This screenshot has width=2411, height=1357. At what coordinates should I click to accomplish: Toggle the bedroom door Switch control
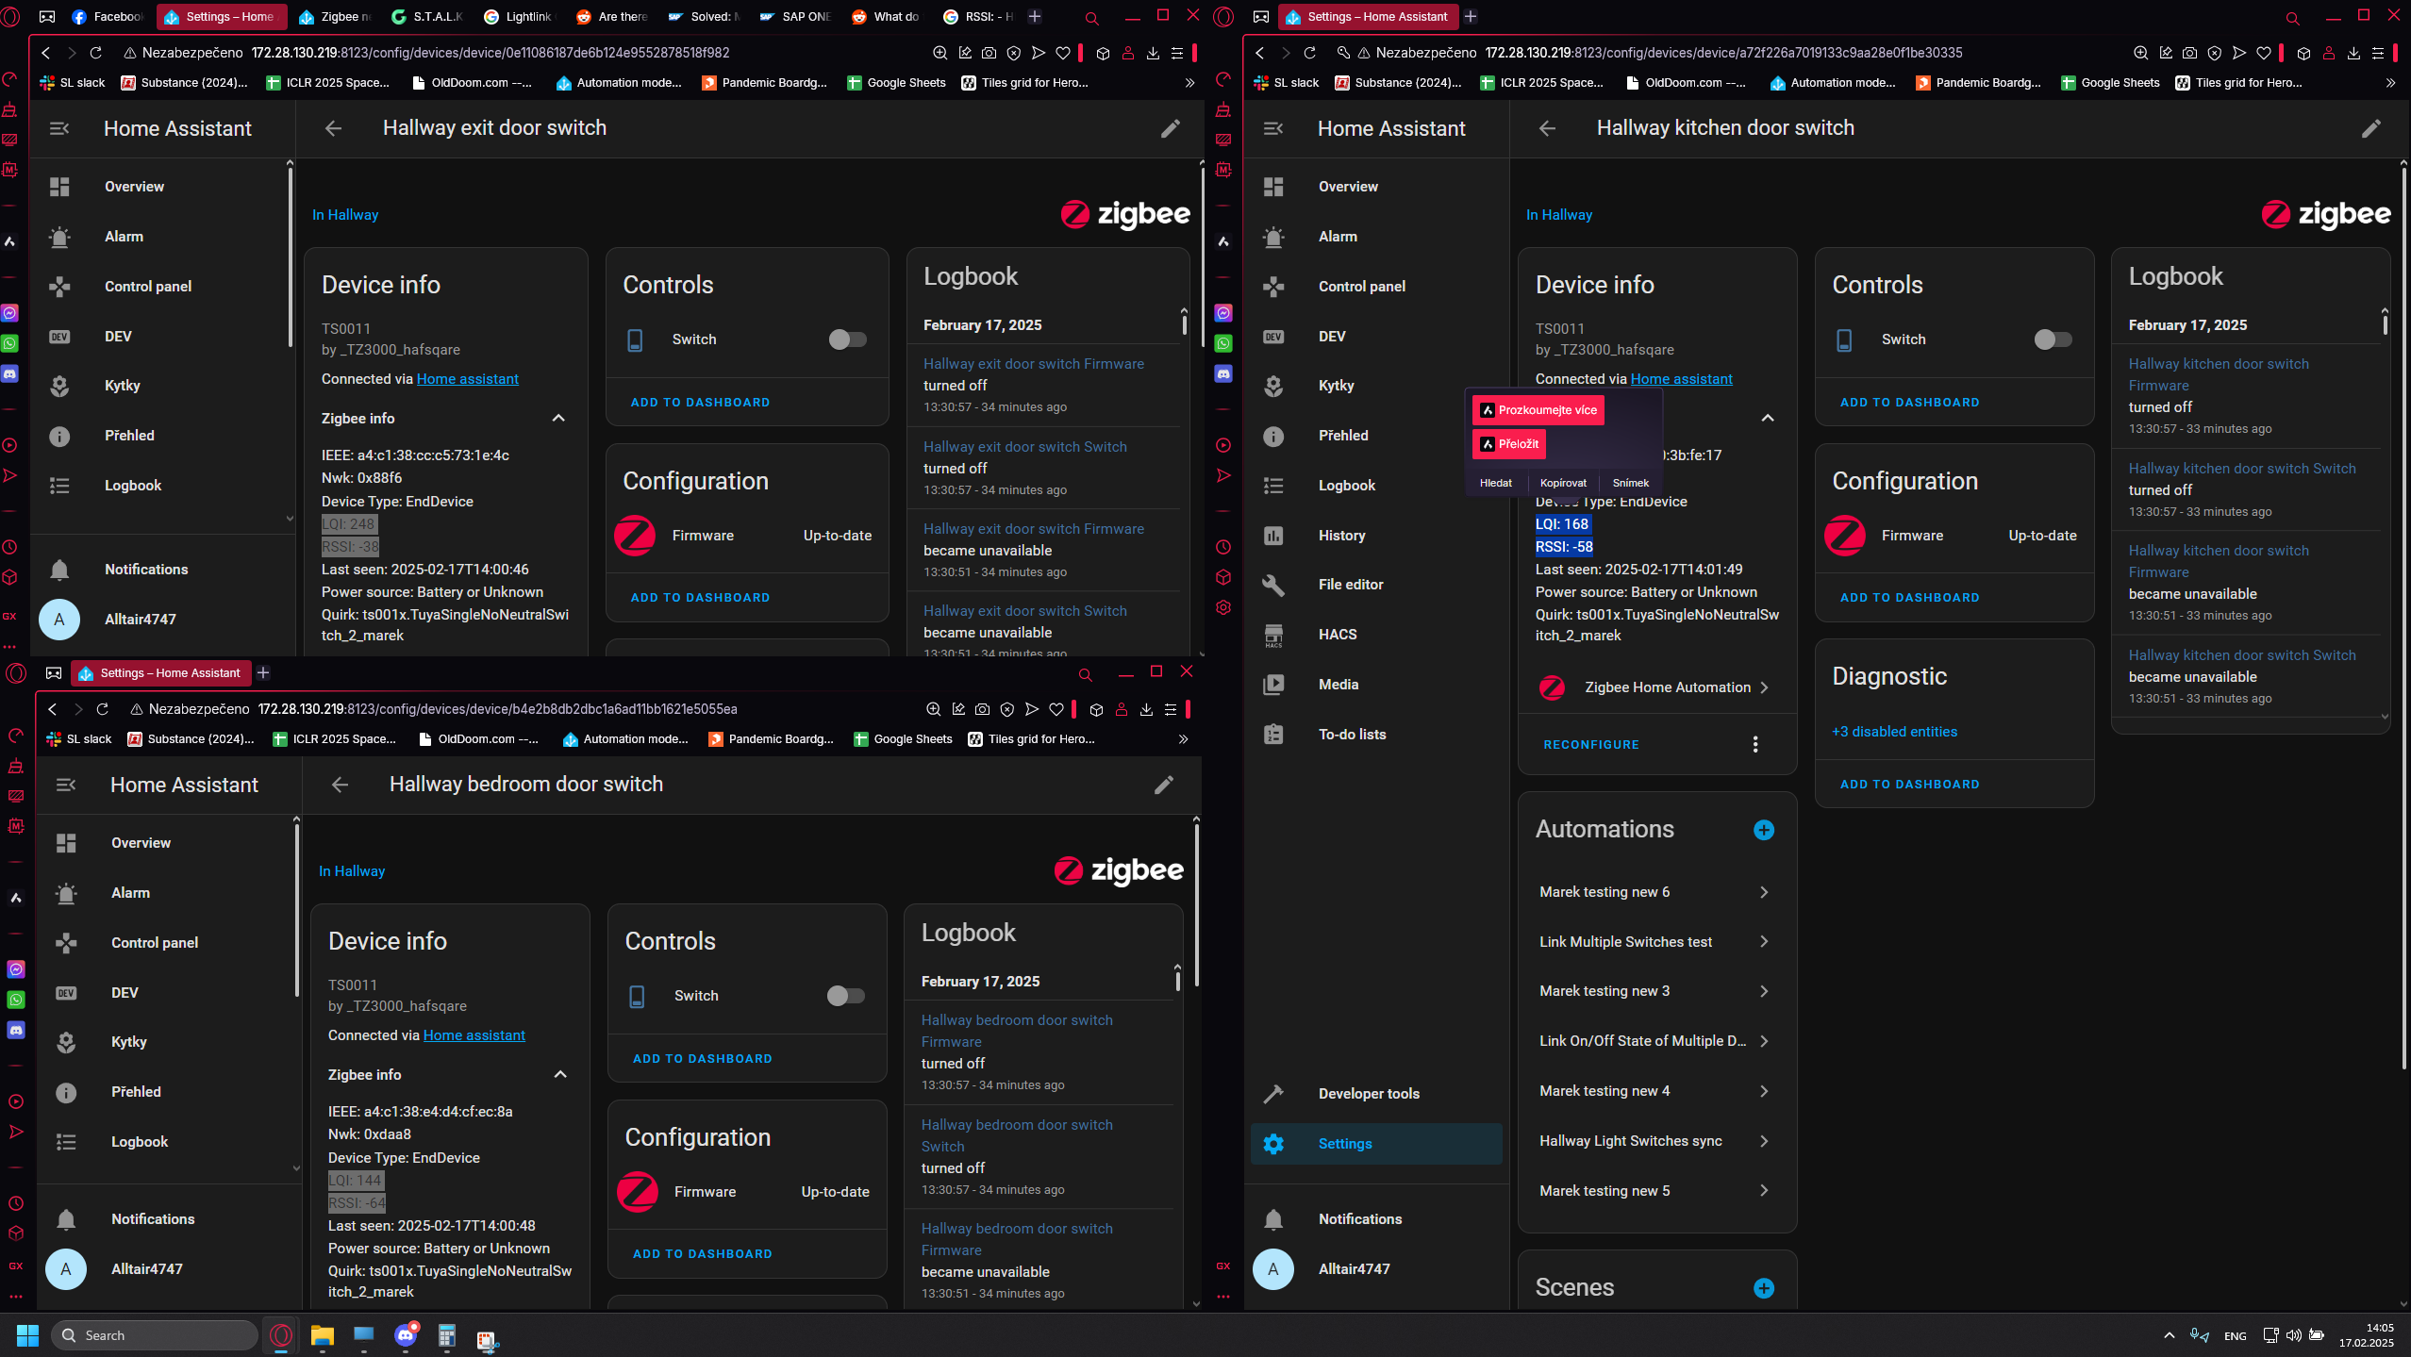pyautogui.click(x=844, y=996)
